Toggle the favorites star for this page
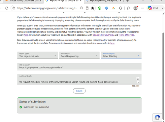The image size is (165, 122). coord(93,8)
